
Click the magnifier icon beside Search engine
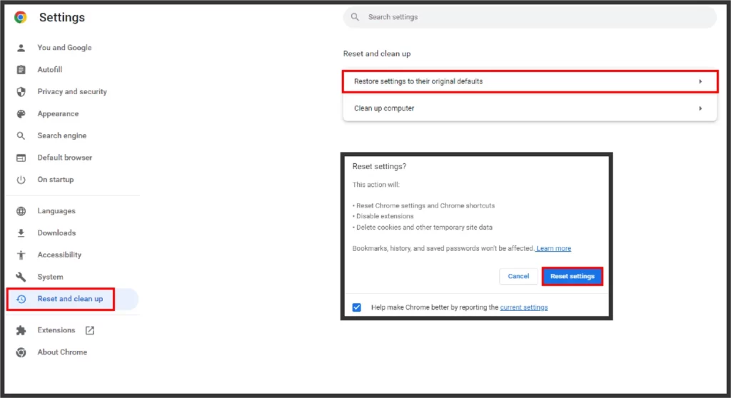[x=21, y=136]
